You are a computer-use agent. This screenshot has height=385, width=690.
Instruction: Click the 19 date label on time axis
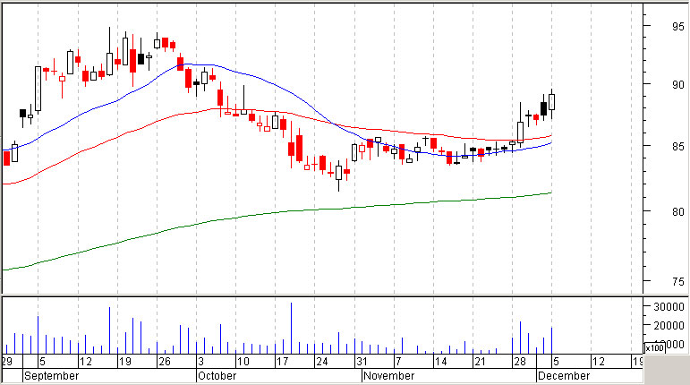point(125,362)
